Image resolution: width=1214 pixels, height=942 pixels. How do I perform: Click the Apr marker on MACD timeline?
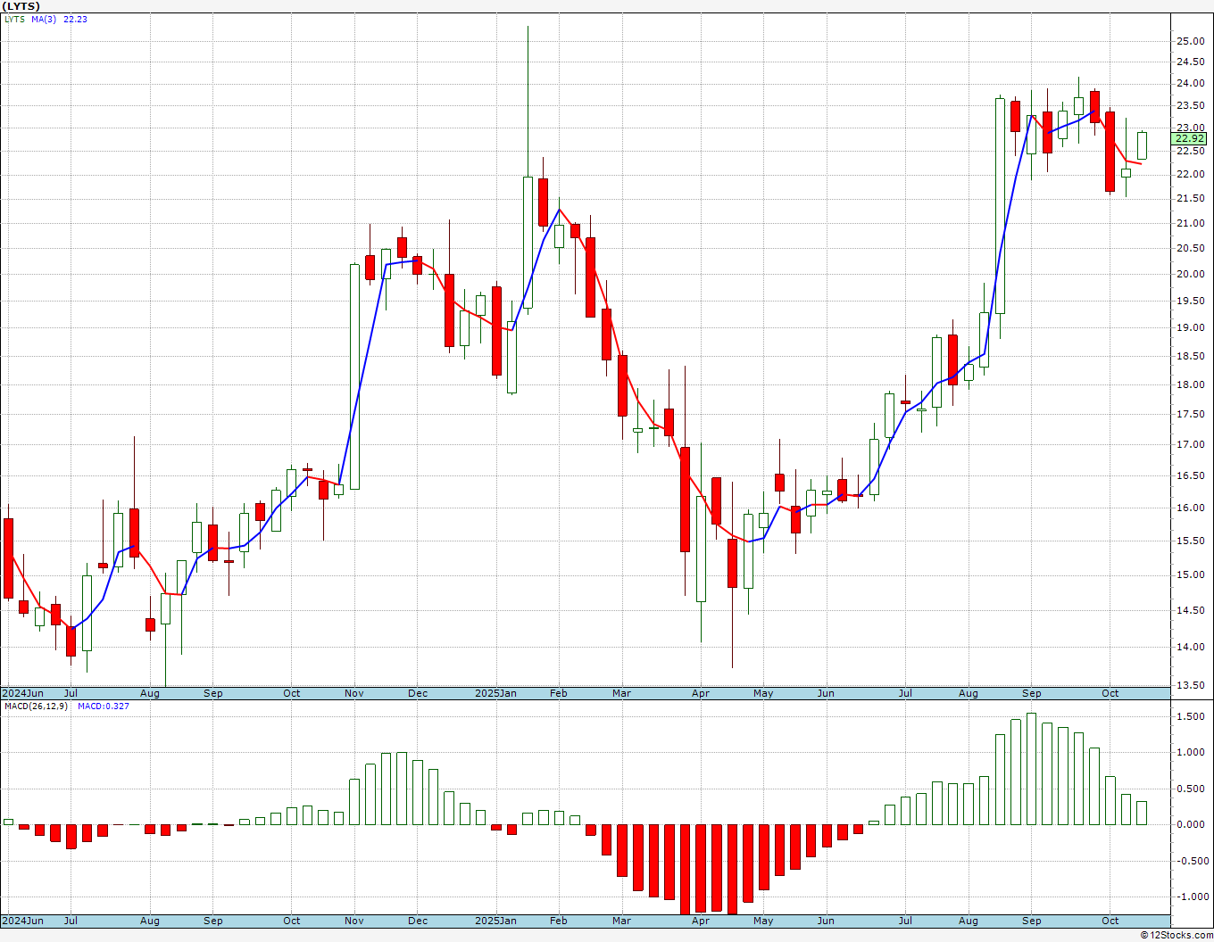click(701, 921)
